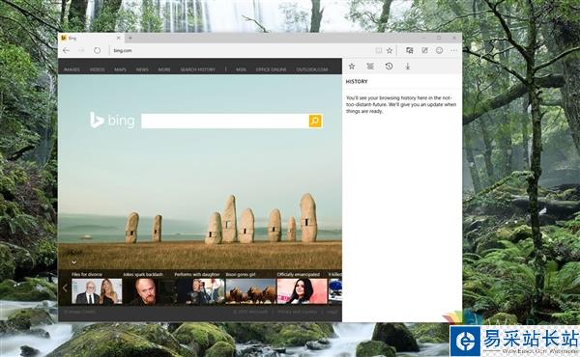Image resolution: width=580 pixels, height=357 pixels.
Task: Toggle the Hub panel icon in toolbar
Action: coord(410,50)
